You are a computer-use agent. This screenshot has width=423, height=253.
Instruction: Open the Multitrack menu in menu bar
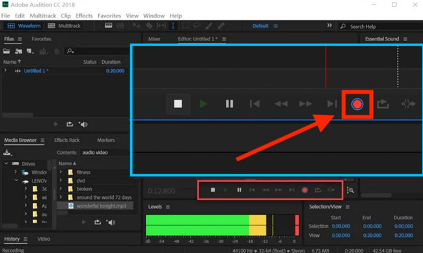43,16
